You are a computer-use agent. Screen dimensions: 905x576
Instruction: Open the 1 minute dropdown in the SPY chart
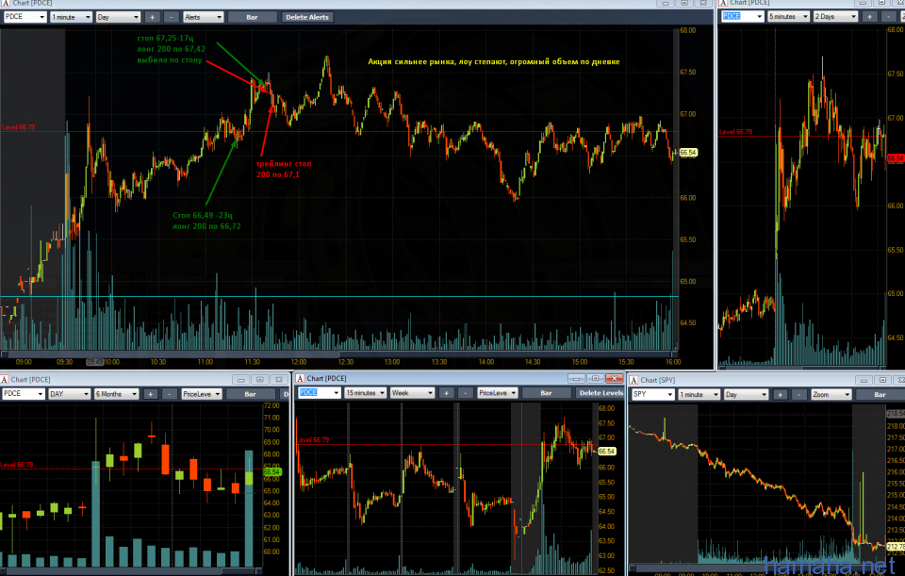click(699, 394)
